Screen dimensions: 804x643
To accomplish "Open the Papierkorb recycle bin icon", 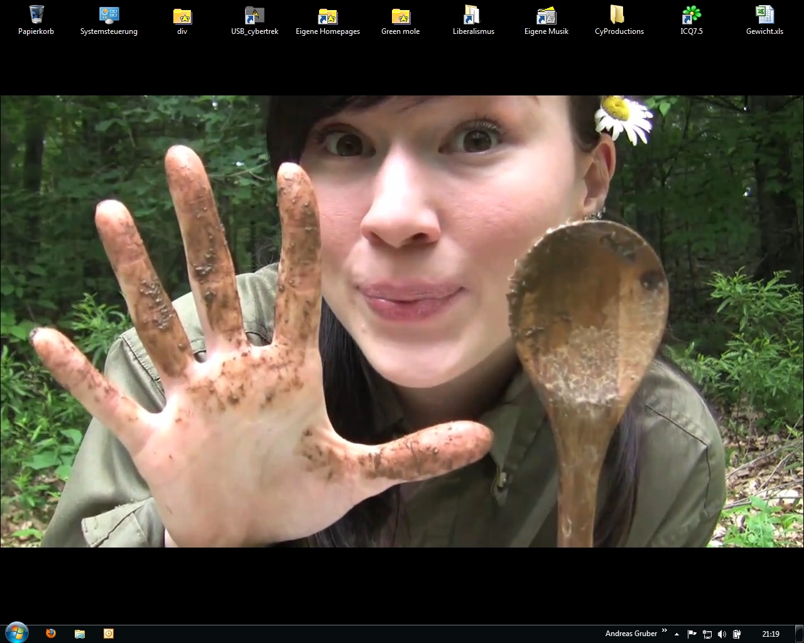I will [x=36, y=16].
